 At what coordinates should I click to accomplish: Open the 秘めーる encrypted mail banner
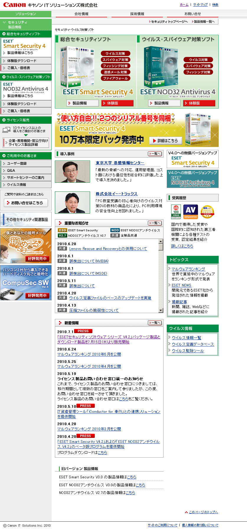click(x=26, y=245)
